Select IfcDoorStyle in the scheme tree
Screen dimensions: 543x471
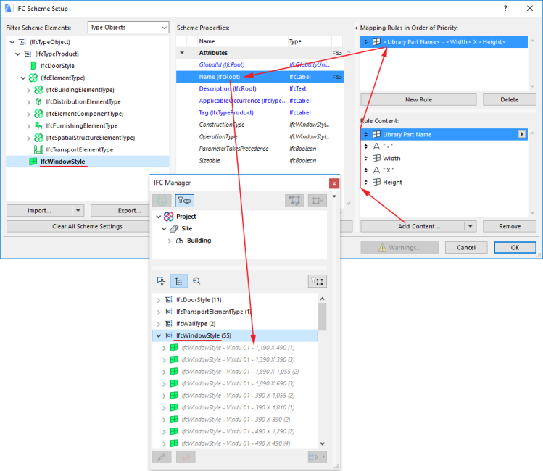57,66
